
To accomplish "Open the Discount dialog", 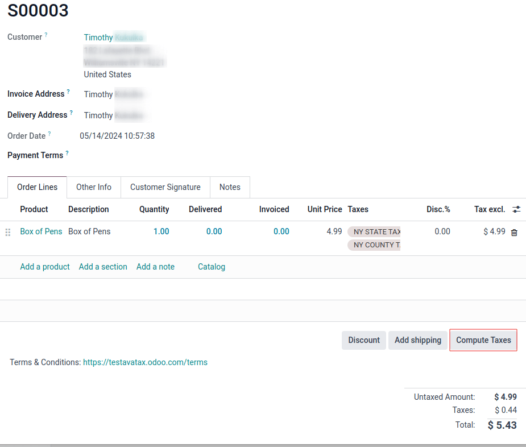I will pyautogui.click(x=363, y=340).
